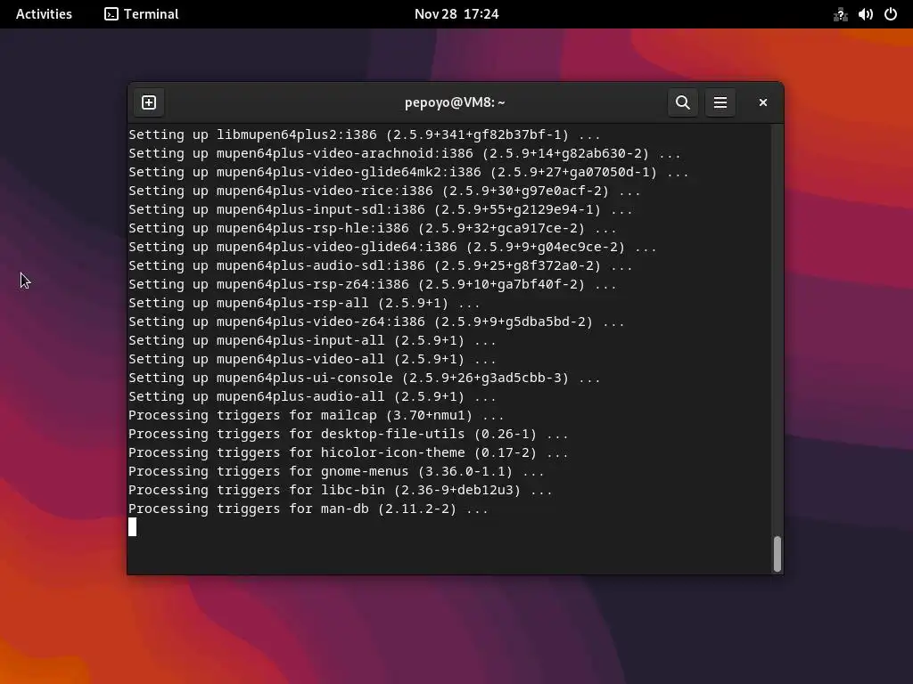Image resolution: width=913 pixels, height=684 pixels.
Task: Click the terminal cursor block at the prompt line
Action: pyautogui.click(x=132, y=527)
